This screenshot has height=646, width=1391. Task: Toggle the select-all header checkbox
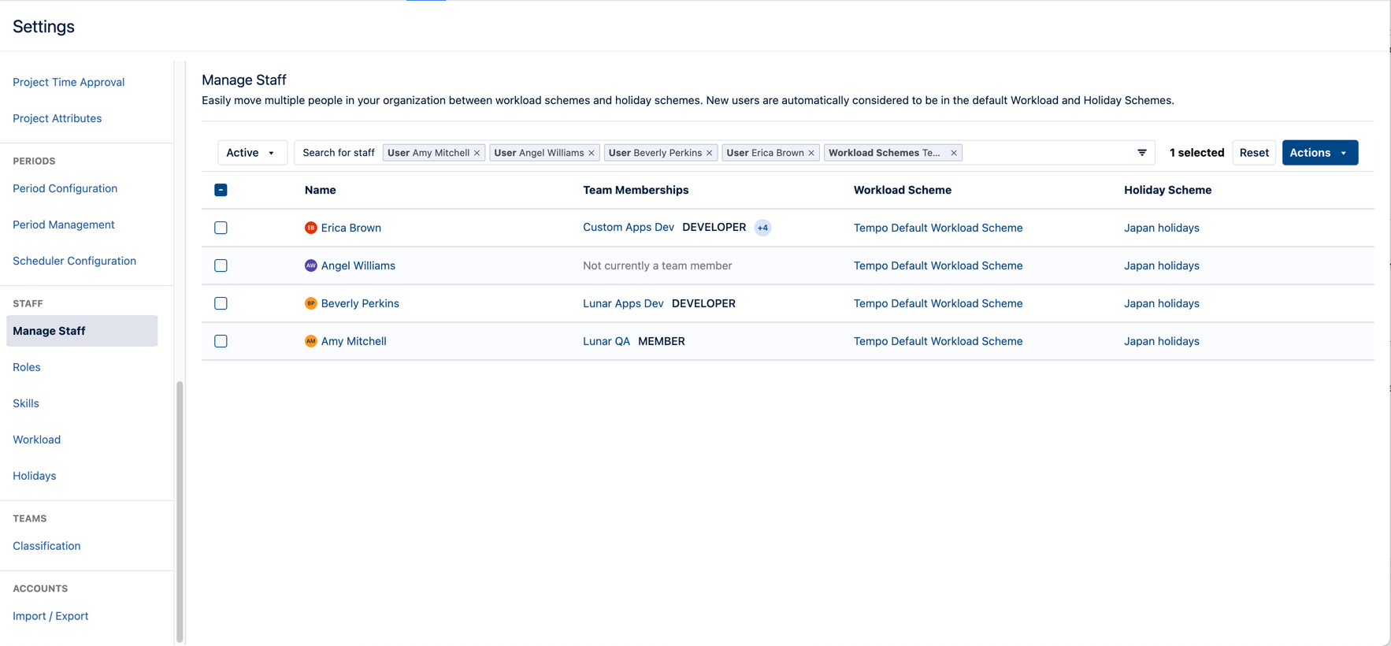click(x=221, y=190)
